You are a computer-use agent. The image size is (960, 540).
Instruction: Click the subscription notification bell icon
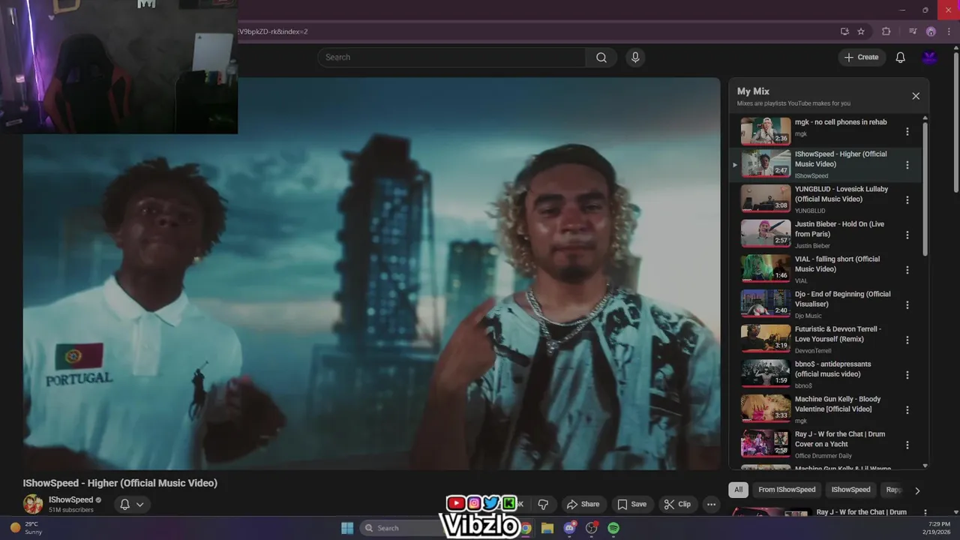point(125,504)
